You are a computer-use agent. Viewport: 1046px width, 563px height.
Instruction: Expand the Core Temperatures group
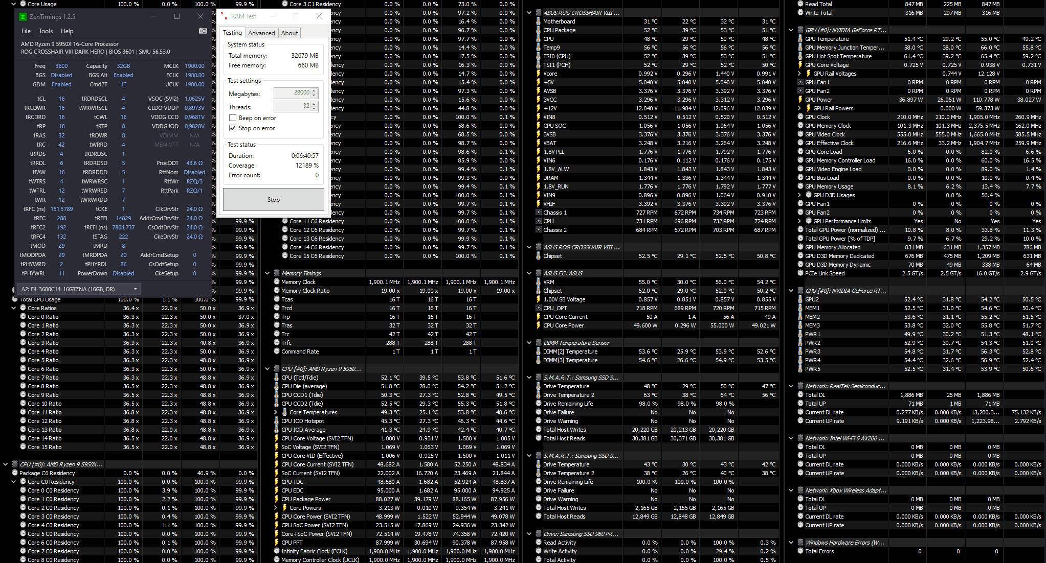[276, 412]
